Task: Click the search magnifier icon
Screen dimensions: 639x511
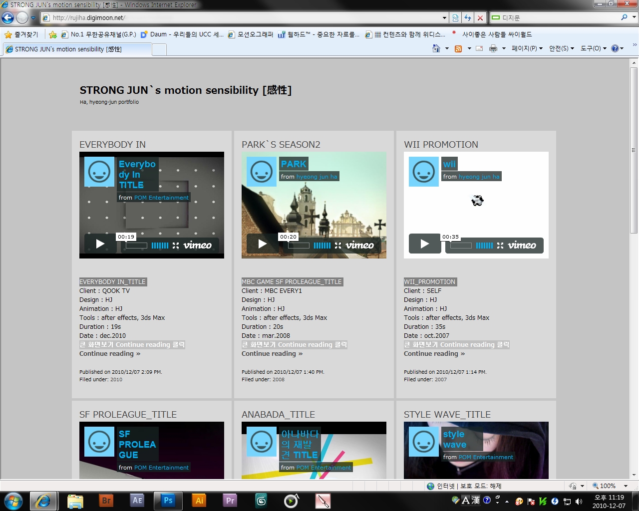Action: pos(625,17)
